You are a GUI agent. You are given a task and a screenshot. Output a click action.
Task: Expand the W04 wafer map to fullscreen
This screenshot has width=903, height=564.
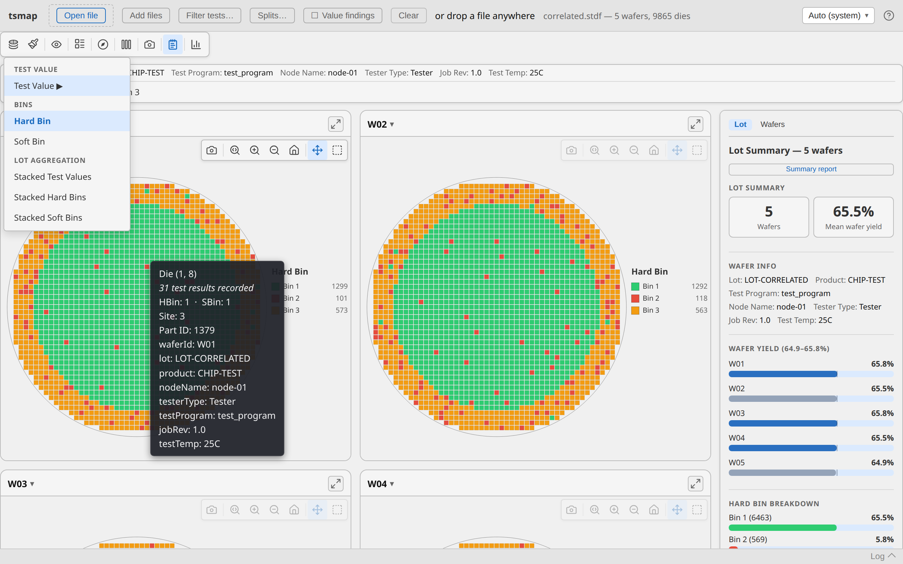696,484
